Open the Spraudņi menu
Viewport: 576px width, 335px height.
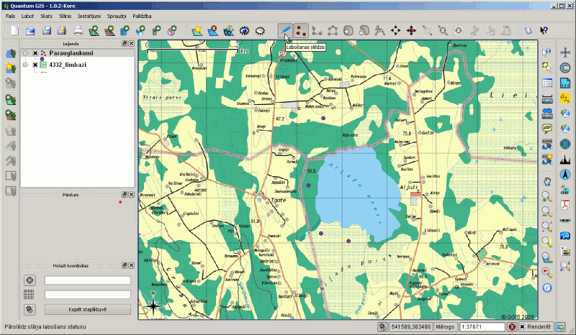[x=117, y=16]
